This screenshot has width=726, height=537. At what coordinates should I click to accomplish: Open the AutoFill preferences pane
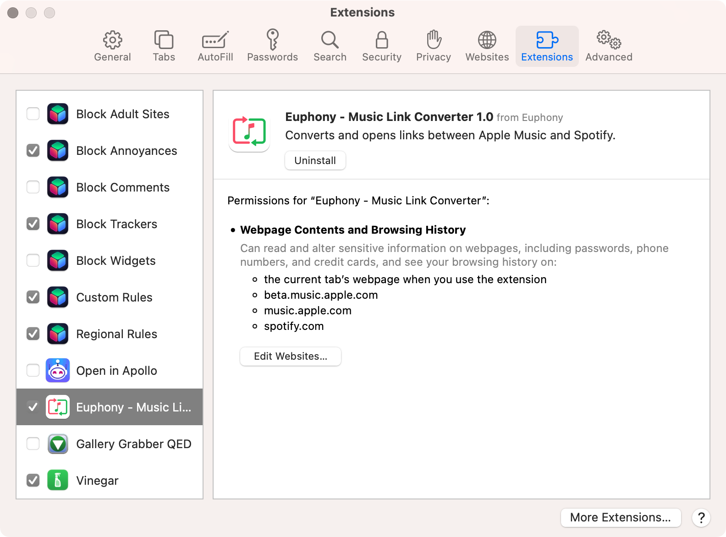(215, 46)
